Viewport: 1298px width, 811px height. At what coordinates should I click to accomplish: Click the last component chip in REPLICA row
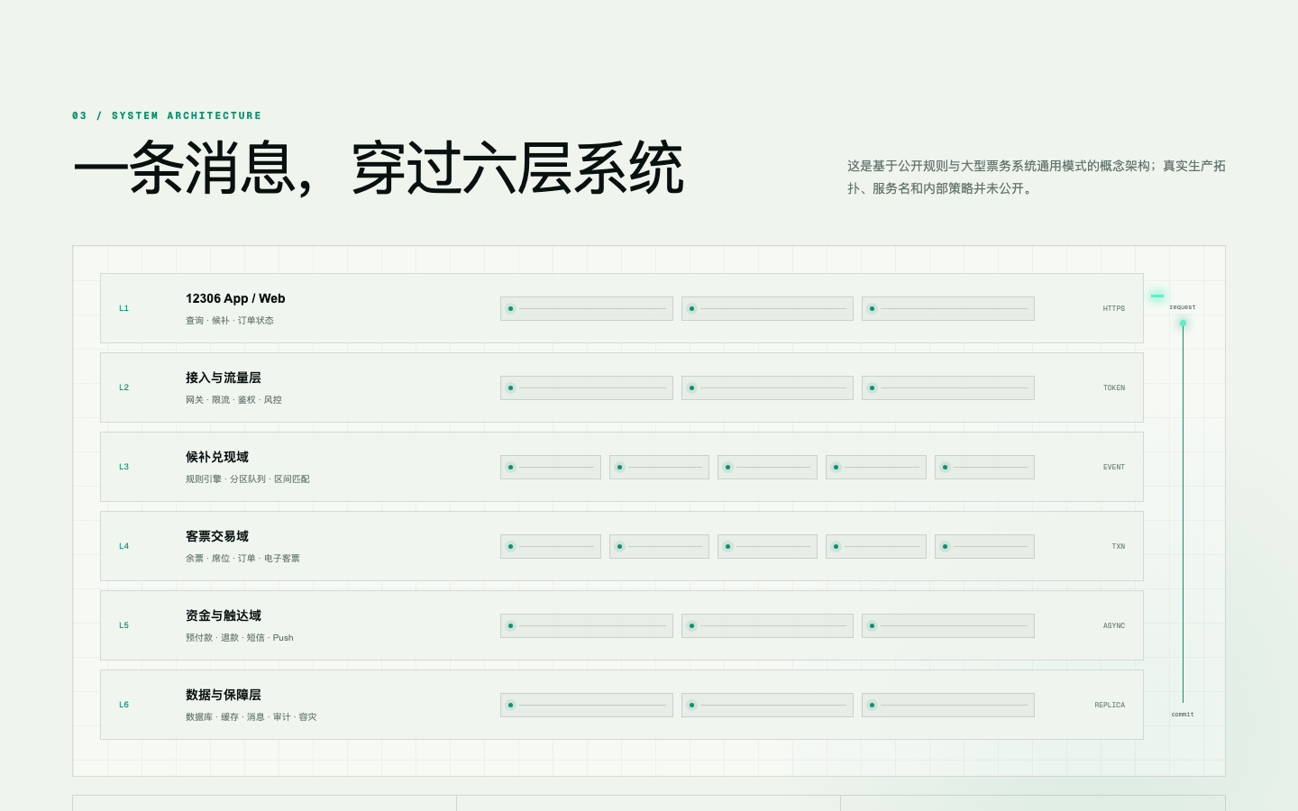948,705
